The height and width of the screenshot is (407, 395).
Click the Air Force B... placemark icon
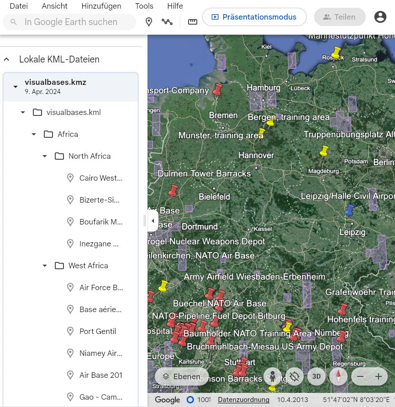click(70, 287)
